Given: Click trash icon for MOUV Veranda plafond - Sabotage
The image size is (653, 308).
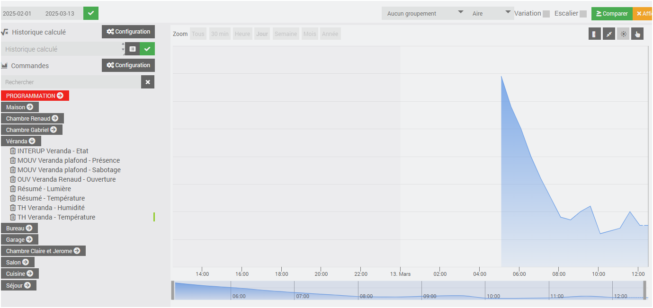Looking at the screenshot, I should [13, 170].
